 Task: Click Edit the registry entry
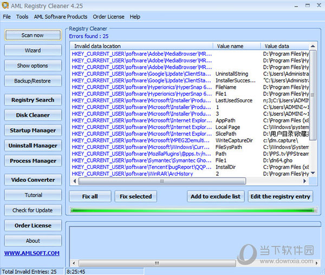pos(280,197)
